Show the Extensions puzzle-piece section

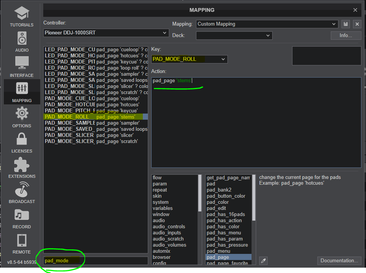tap(22, 167)
